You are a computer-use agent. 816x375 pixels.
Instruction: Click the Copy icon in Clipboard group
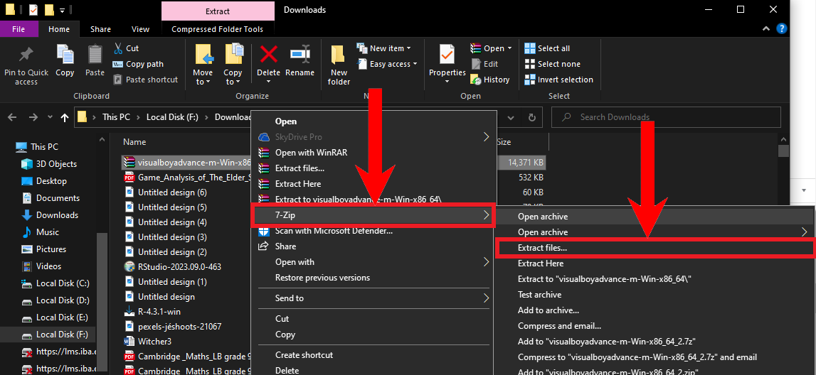pyautogui.click(x=65, y=55)
